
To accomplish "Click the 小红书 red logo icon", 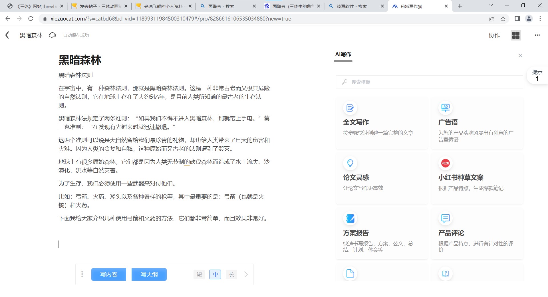I will coord(445,163).
